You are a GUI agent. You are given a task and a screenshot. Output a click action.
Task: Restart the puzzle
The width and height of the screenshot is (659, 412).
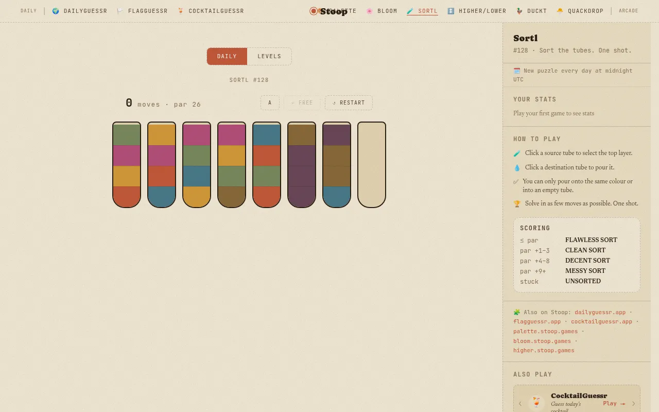click(349, 102)
